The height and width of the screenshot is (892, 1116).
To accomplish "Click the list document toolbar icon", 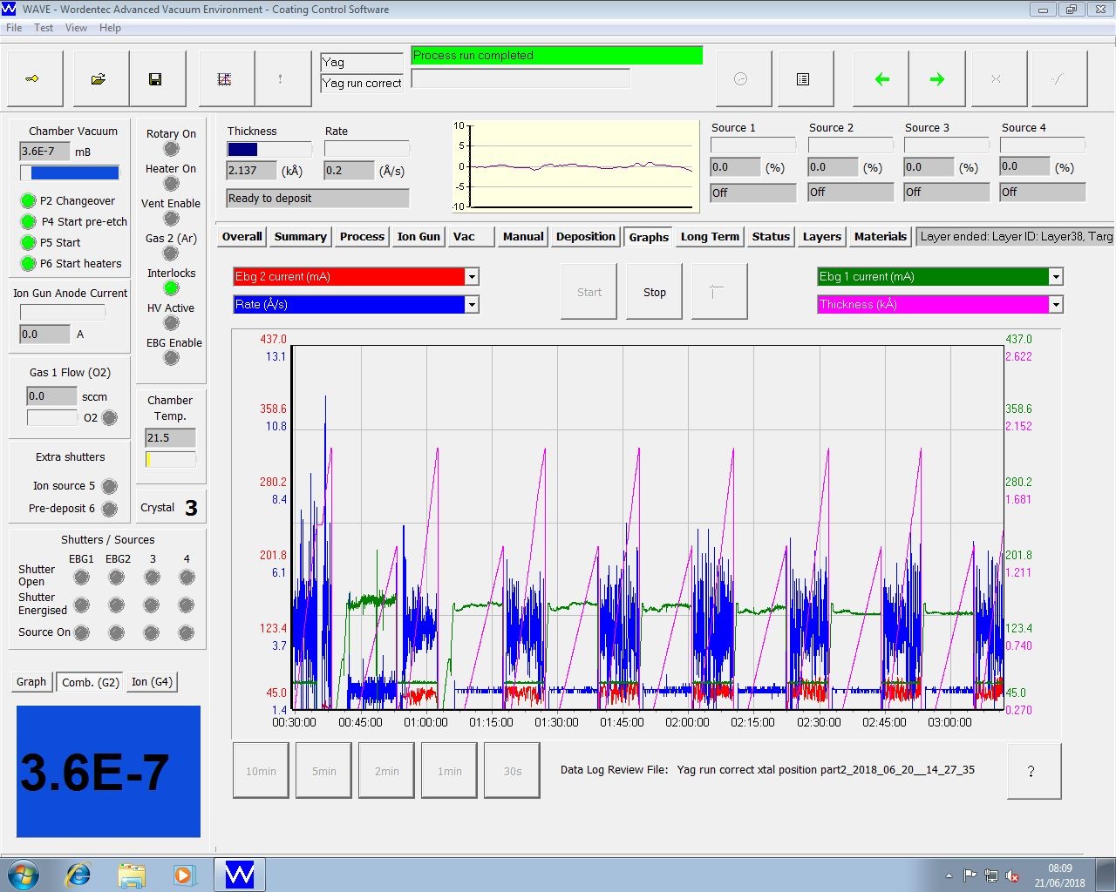I will (803, 79).
